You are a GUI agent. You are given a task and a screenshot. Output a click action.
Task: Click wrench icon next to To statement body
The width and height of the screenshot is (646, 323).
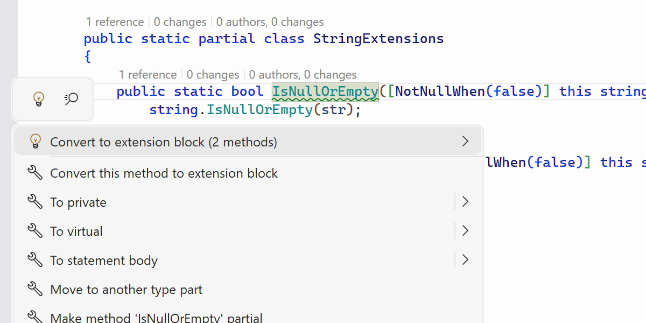coord(35,260)
